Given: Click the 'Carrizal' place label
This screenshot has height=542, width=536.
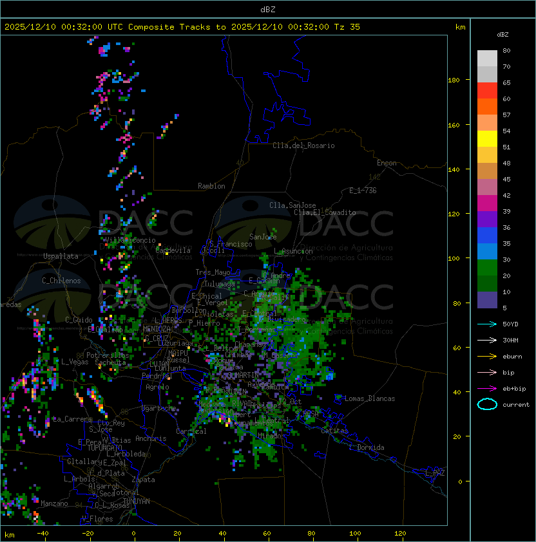Looking at the screenshot, I should pyautogui.click(x=191, y=431).
